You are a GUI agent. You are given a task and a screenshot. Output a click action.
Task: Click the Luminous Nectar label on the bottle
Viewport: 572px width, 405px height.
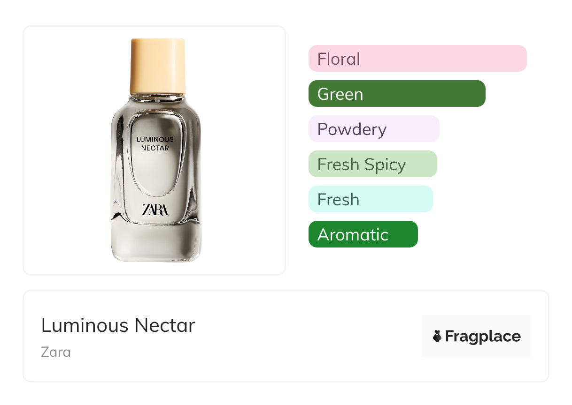(x=155, y=143)
